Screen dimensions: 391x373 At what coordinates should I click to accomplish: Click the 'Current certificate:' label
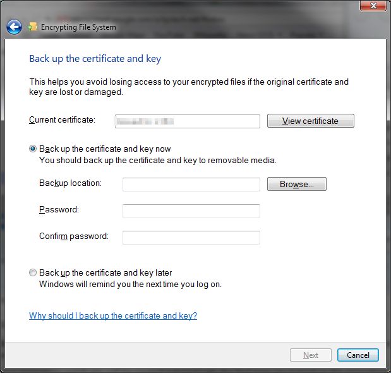[62, 120]
